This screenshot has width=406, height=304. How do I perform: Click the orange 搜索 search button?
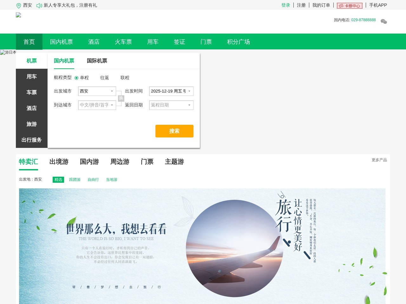(174, 131)
